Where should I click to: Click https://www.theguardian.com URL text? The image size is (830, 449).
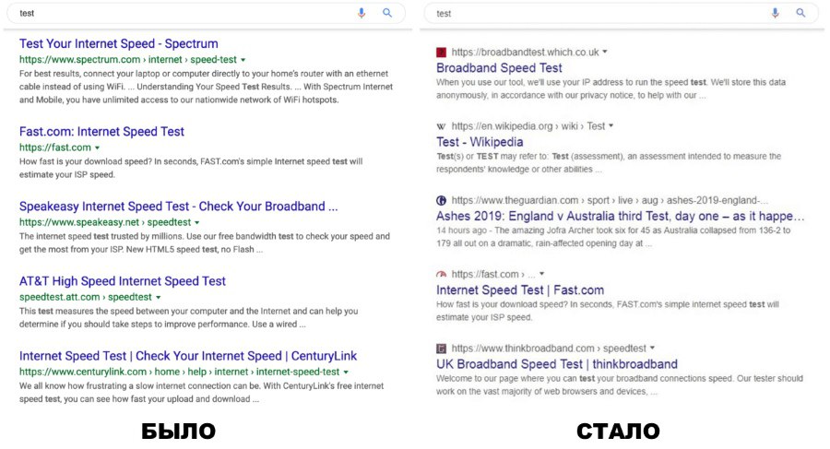[515, 200]
